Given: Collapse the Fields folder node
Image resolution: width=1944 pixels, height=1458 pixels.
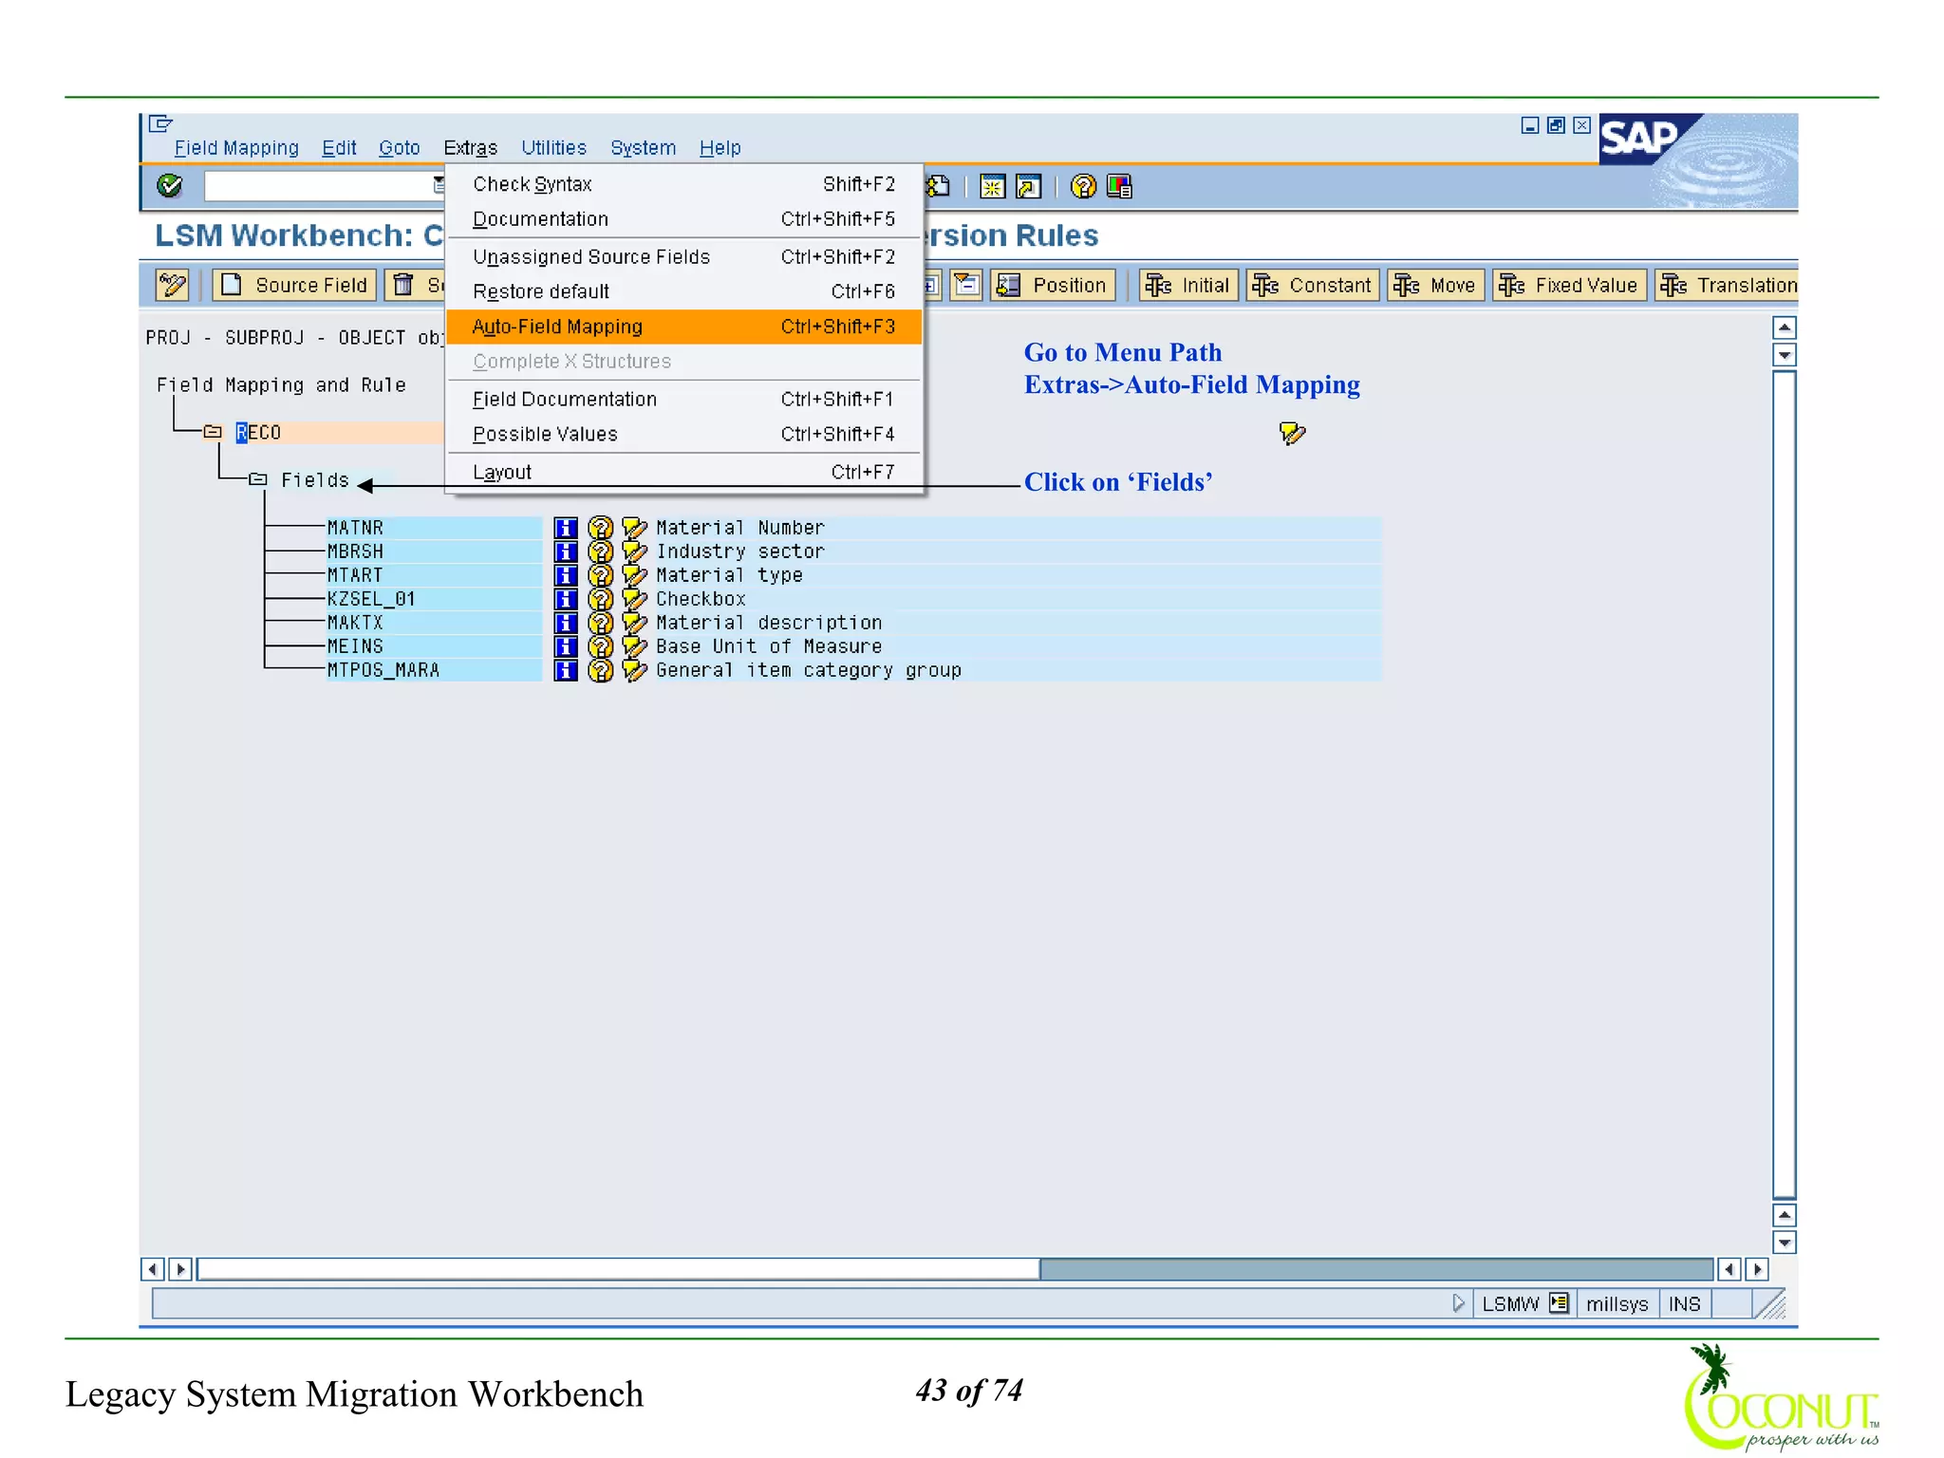Looking at the screenshot, I should (258, 480).
